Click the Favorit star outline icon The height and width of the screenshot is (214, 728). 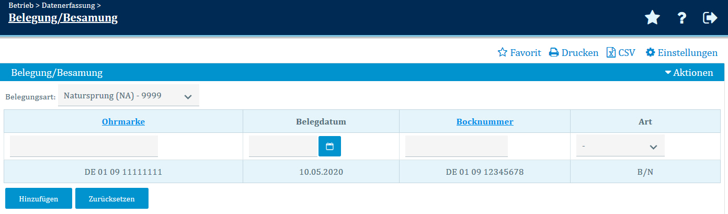tap(503, 52)
